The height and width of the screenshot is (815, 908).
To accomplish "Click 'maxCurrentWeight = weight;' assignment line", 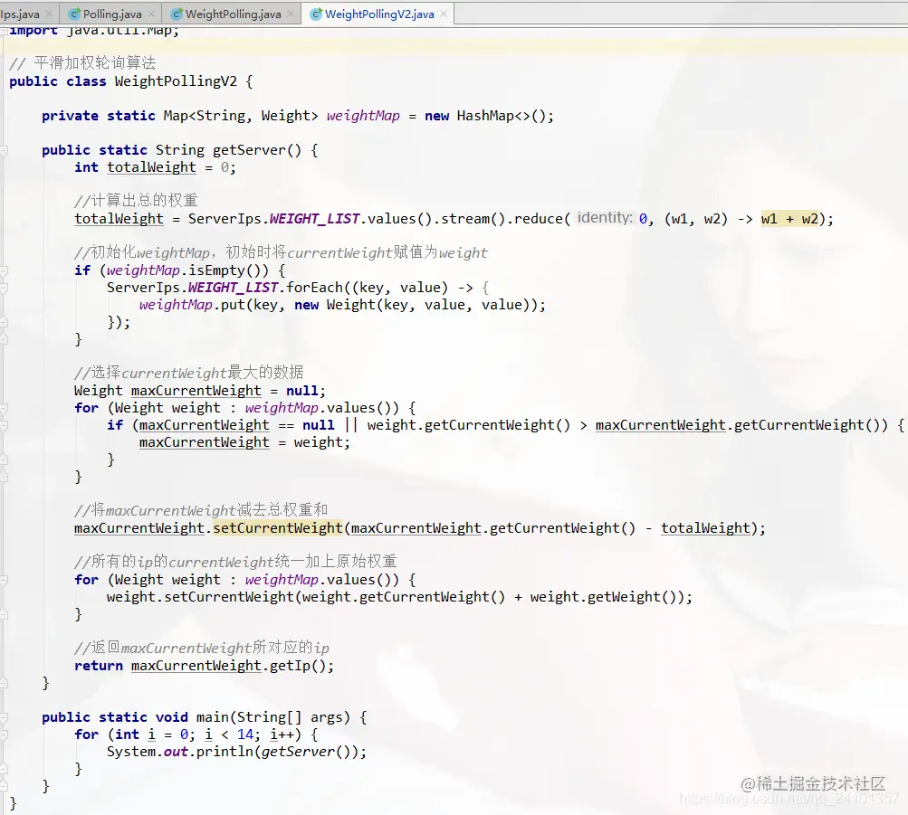I will [244, 443].
